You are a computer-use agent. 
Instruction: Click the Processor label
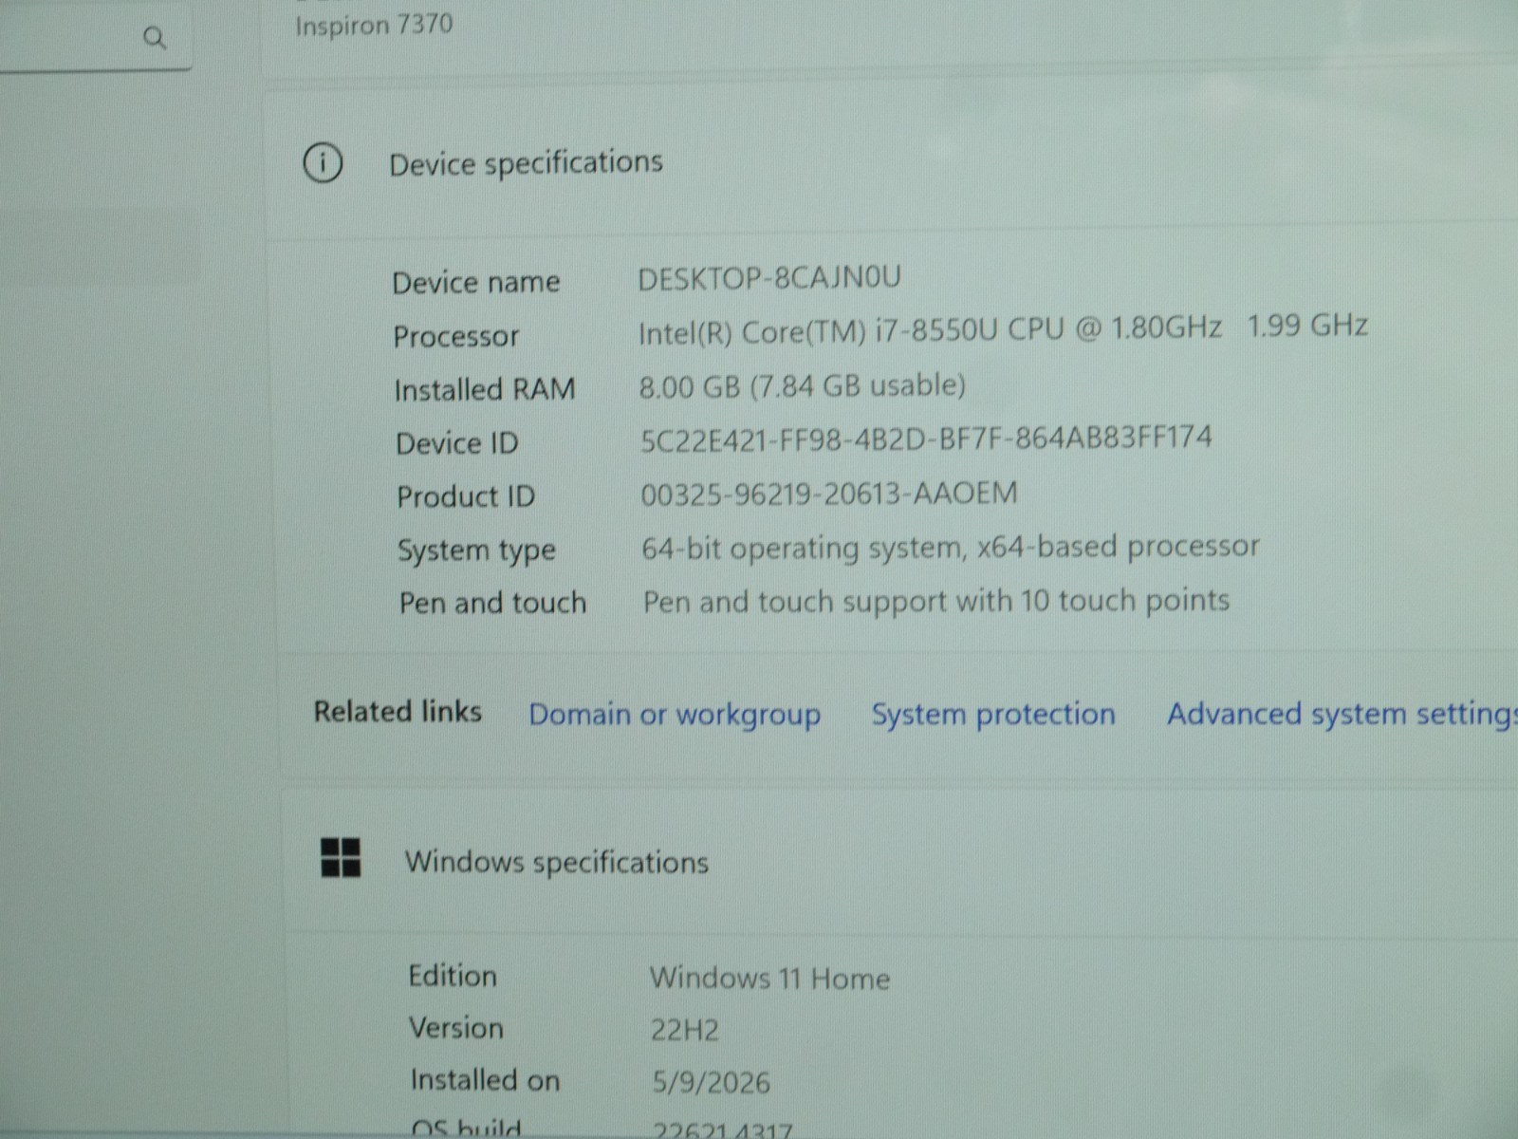456,336
